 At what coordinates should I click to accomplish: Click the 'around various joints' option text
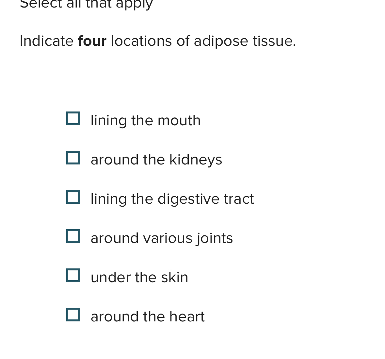[162, 238]
